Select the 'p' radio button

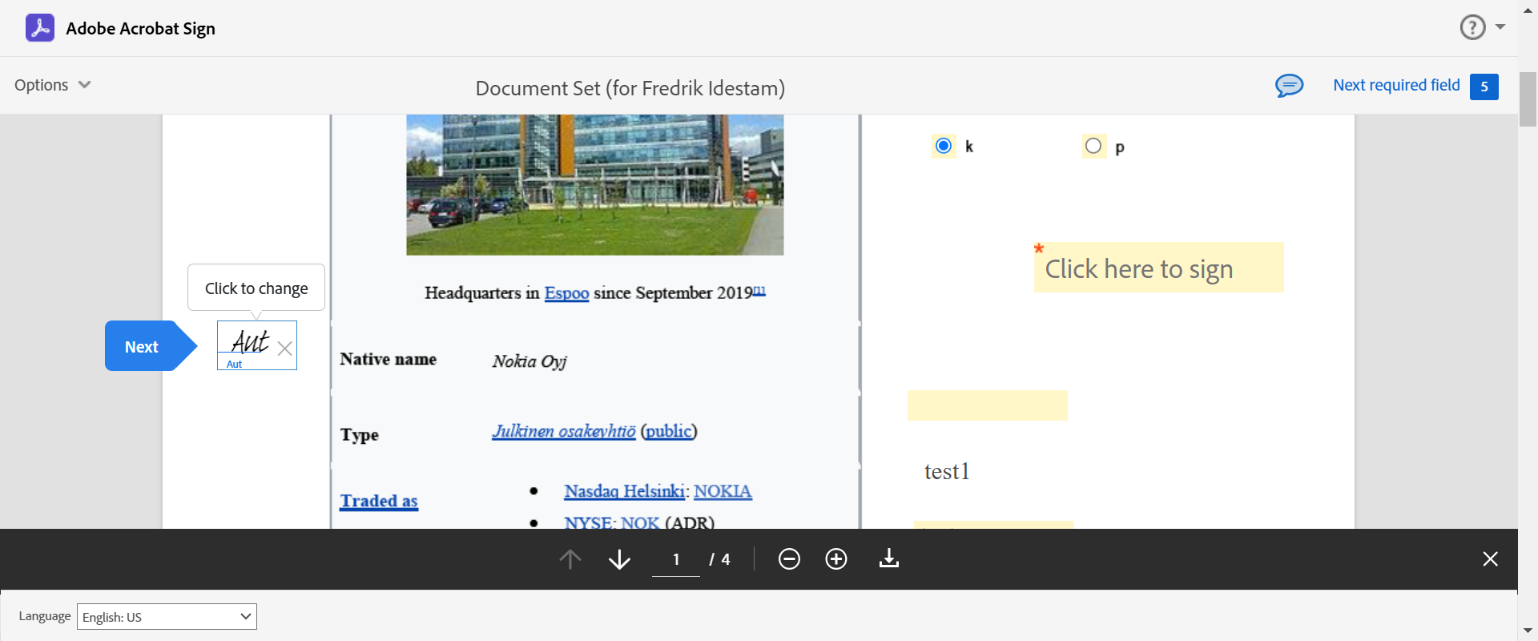[x=1093, y=146]
